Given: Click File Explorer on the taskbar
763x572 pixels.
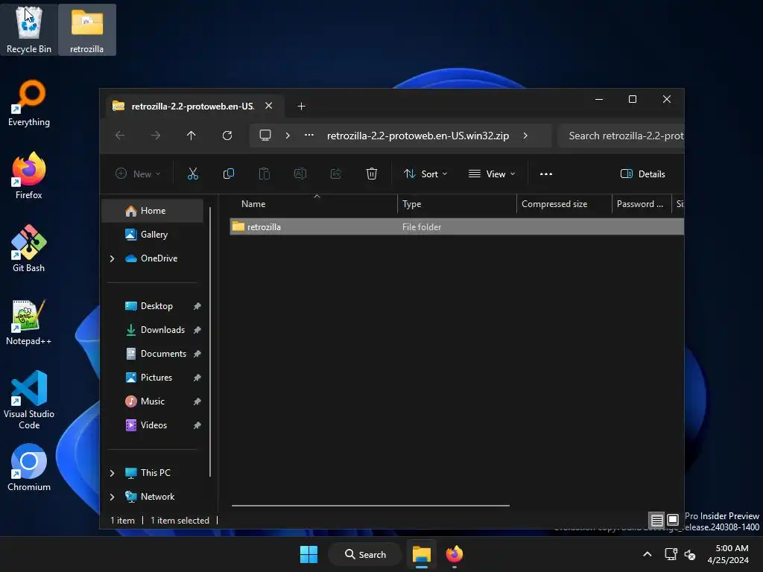Looking at the screenshot, I should click(422, 554).
